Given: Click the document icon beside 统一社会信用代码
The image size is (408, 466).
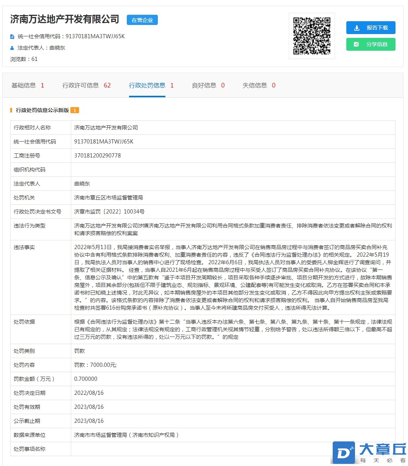Looking at the screenshot, I should tap(12, 37).
